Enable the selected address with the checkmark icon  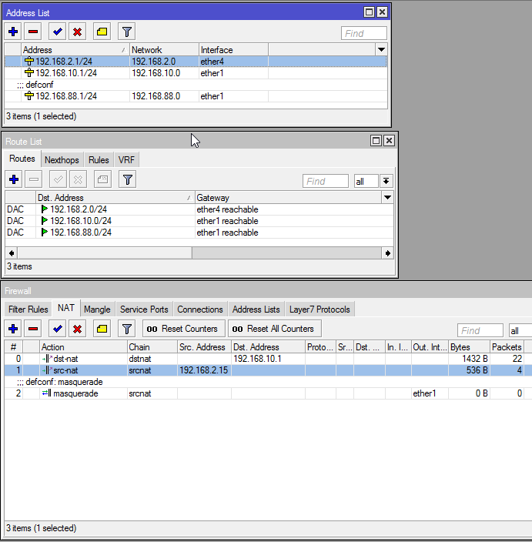(x=58, y=32)
